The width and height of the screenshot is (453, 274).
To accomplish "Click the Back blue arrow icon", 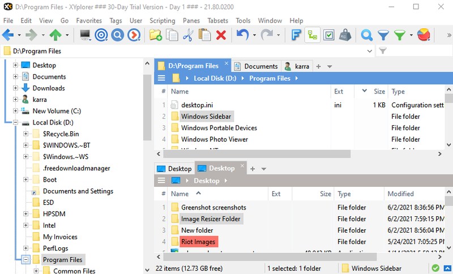I will tap(8, 35).
